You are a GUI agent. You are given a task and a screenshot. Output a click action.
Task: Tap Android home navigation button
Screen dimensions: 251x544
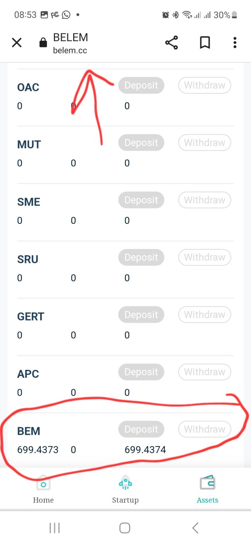125,528
